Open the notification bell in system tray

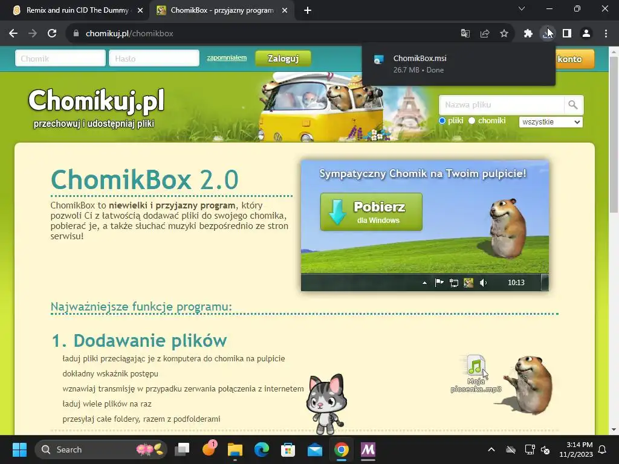[603, 449]
